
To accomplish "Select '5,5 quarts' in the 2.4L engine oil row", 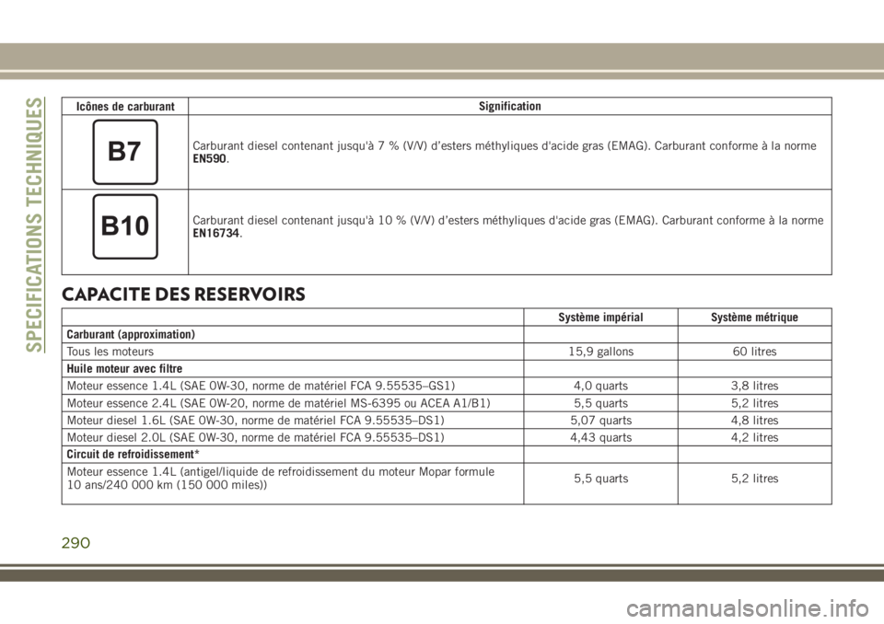I will pos(600,404).
